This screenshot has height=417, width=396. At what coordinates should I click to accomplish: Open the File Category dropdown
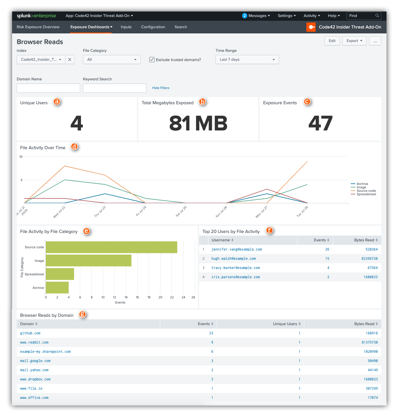[x=112, y=60]
